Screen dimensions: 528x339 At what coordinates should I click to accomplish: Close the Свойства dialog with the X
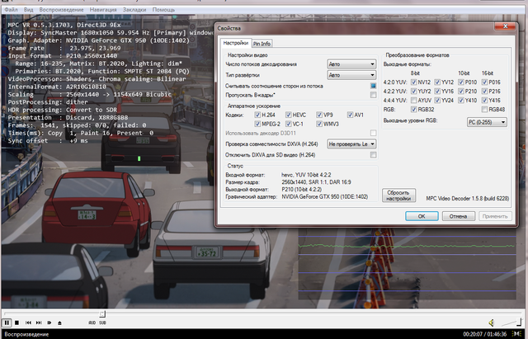(505, 26)
